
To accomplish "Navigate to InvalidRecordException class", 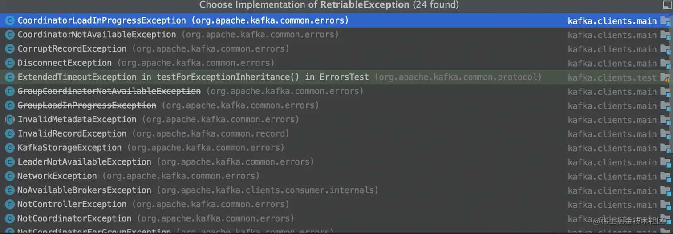I will click(x=72, y=133).
